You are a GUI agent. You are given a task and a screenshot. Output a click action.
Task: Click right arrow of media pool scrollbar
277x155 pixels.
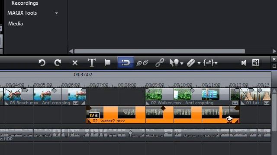click(x=274, y=51)
